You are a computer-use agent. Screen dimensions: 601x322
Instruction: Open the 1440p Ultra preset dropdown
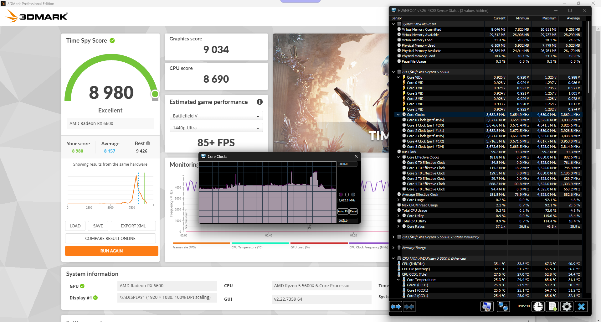216,128
